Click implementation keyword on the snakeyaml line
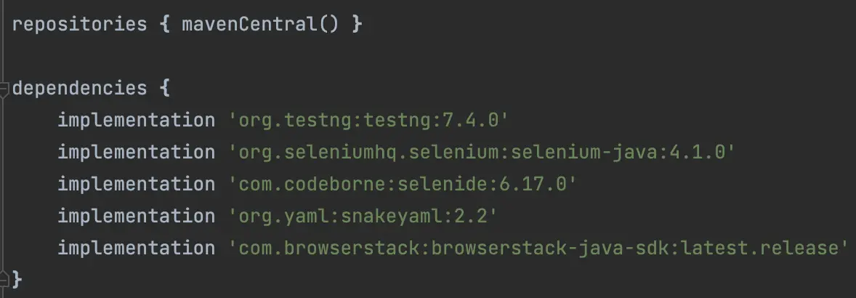Screen dimensions: 856x298 [x=136, y=217]
